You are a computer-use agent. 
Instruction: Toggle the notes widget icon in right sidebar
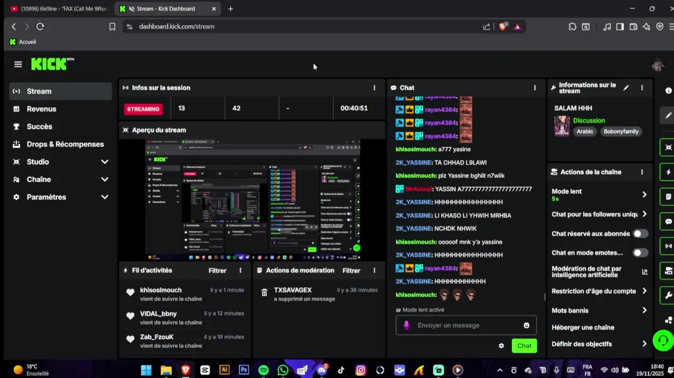click(x=668, y=197)
